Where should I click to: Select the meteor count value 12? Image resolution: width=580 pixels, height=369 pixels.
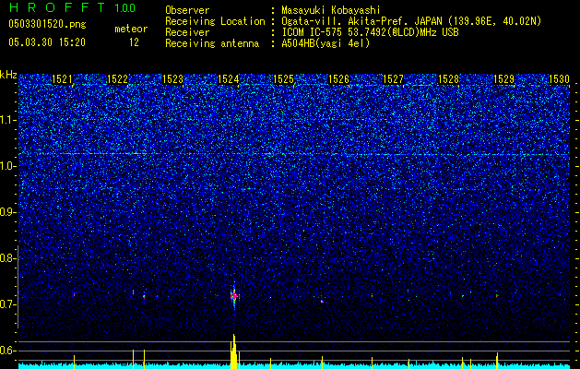(134, 42)
